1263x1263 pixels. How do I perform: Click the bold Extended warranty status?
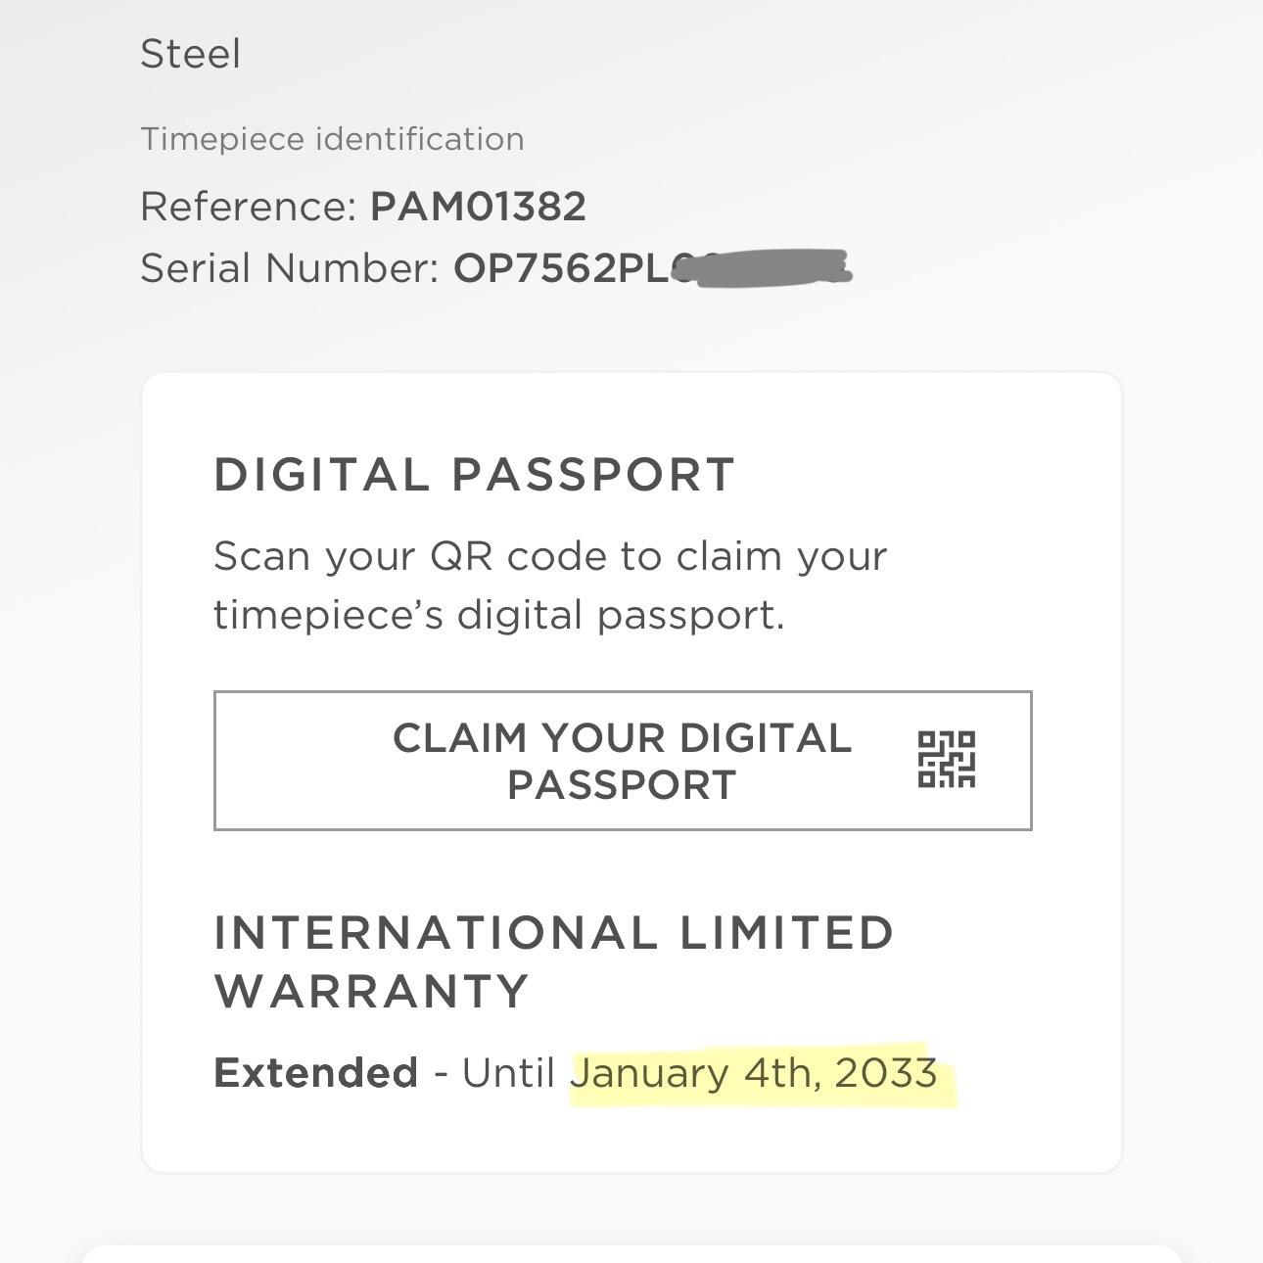315,1073
